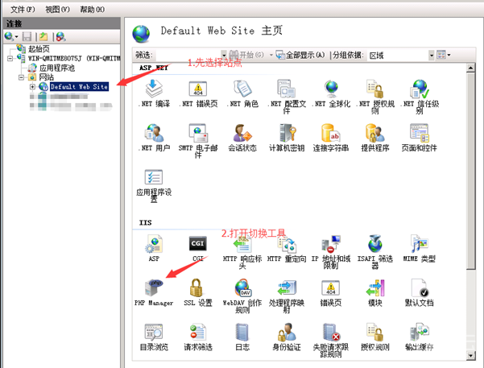Open the CGI feature icon

click(x=197, y=244)
